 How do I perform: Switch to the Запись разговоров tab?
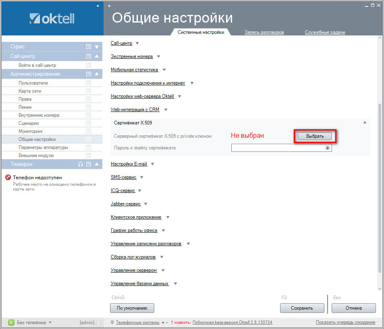pos(264,32)
